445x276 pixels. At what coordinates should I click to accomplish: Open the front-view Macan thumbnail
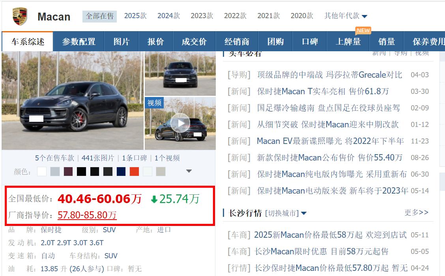tap(180, 73)
